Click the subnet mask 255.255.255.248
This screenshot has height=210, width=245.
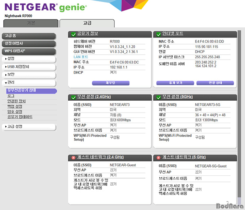click(207, 57)
